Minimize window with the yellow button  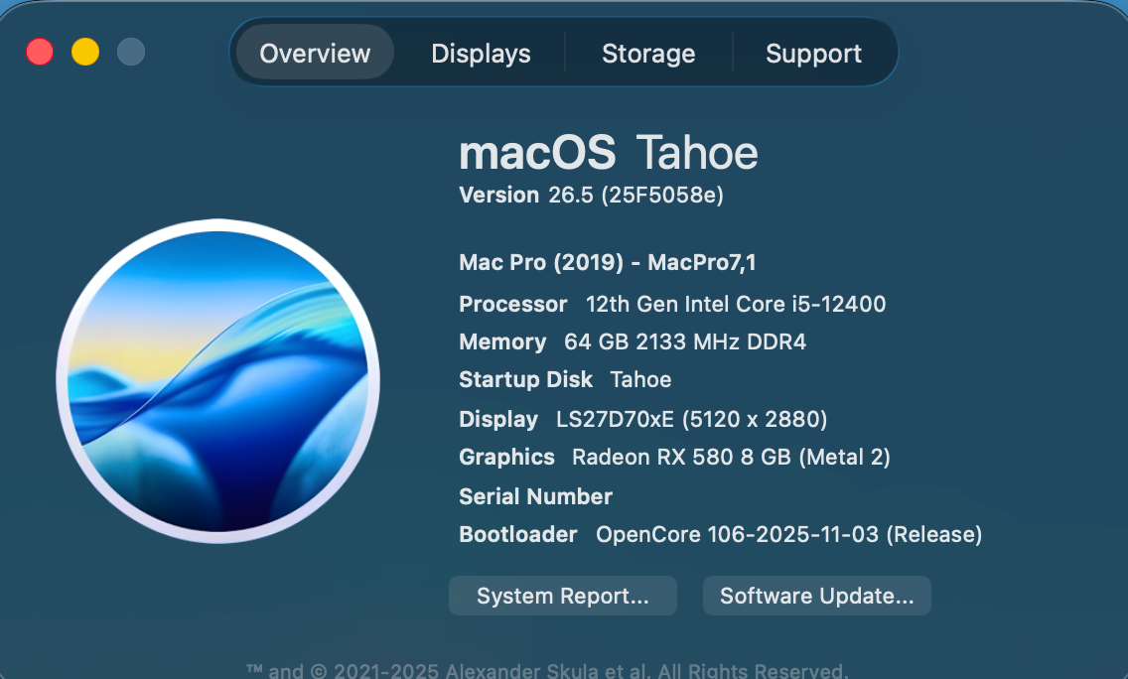click(x=85, y=52)
